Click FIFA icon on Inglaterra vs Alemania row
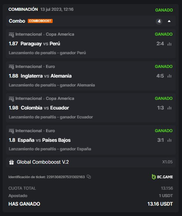This screenshot has width=182, height=216. (11, 67)
